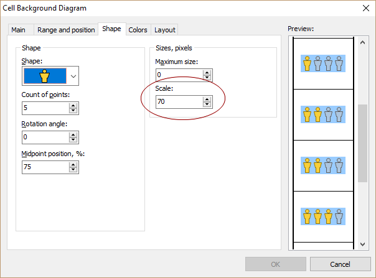376x278 pixels.
Task: Switch to the Main tab
Action: 19,30
